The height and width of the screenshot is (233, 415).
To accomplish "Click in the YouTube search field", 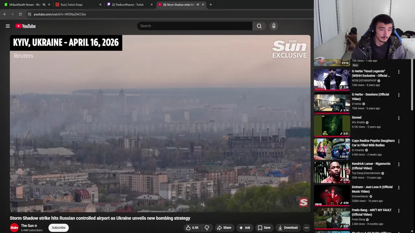I will click(x=195, y=26).
